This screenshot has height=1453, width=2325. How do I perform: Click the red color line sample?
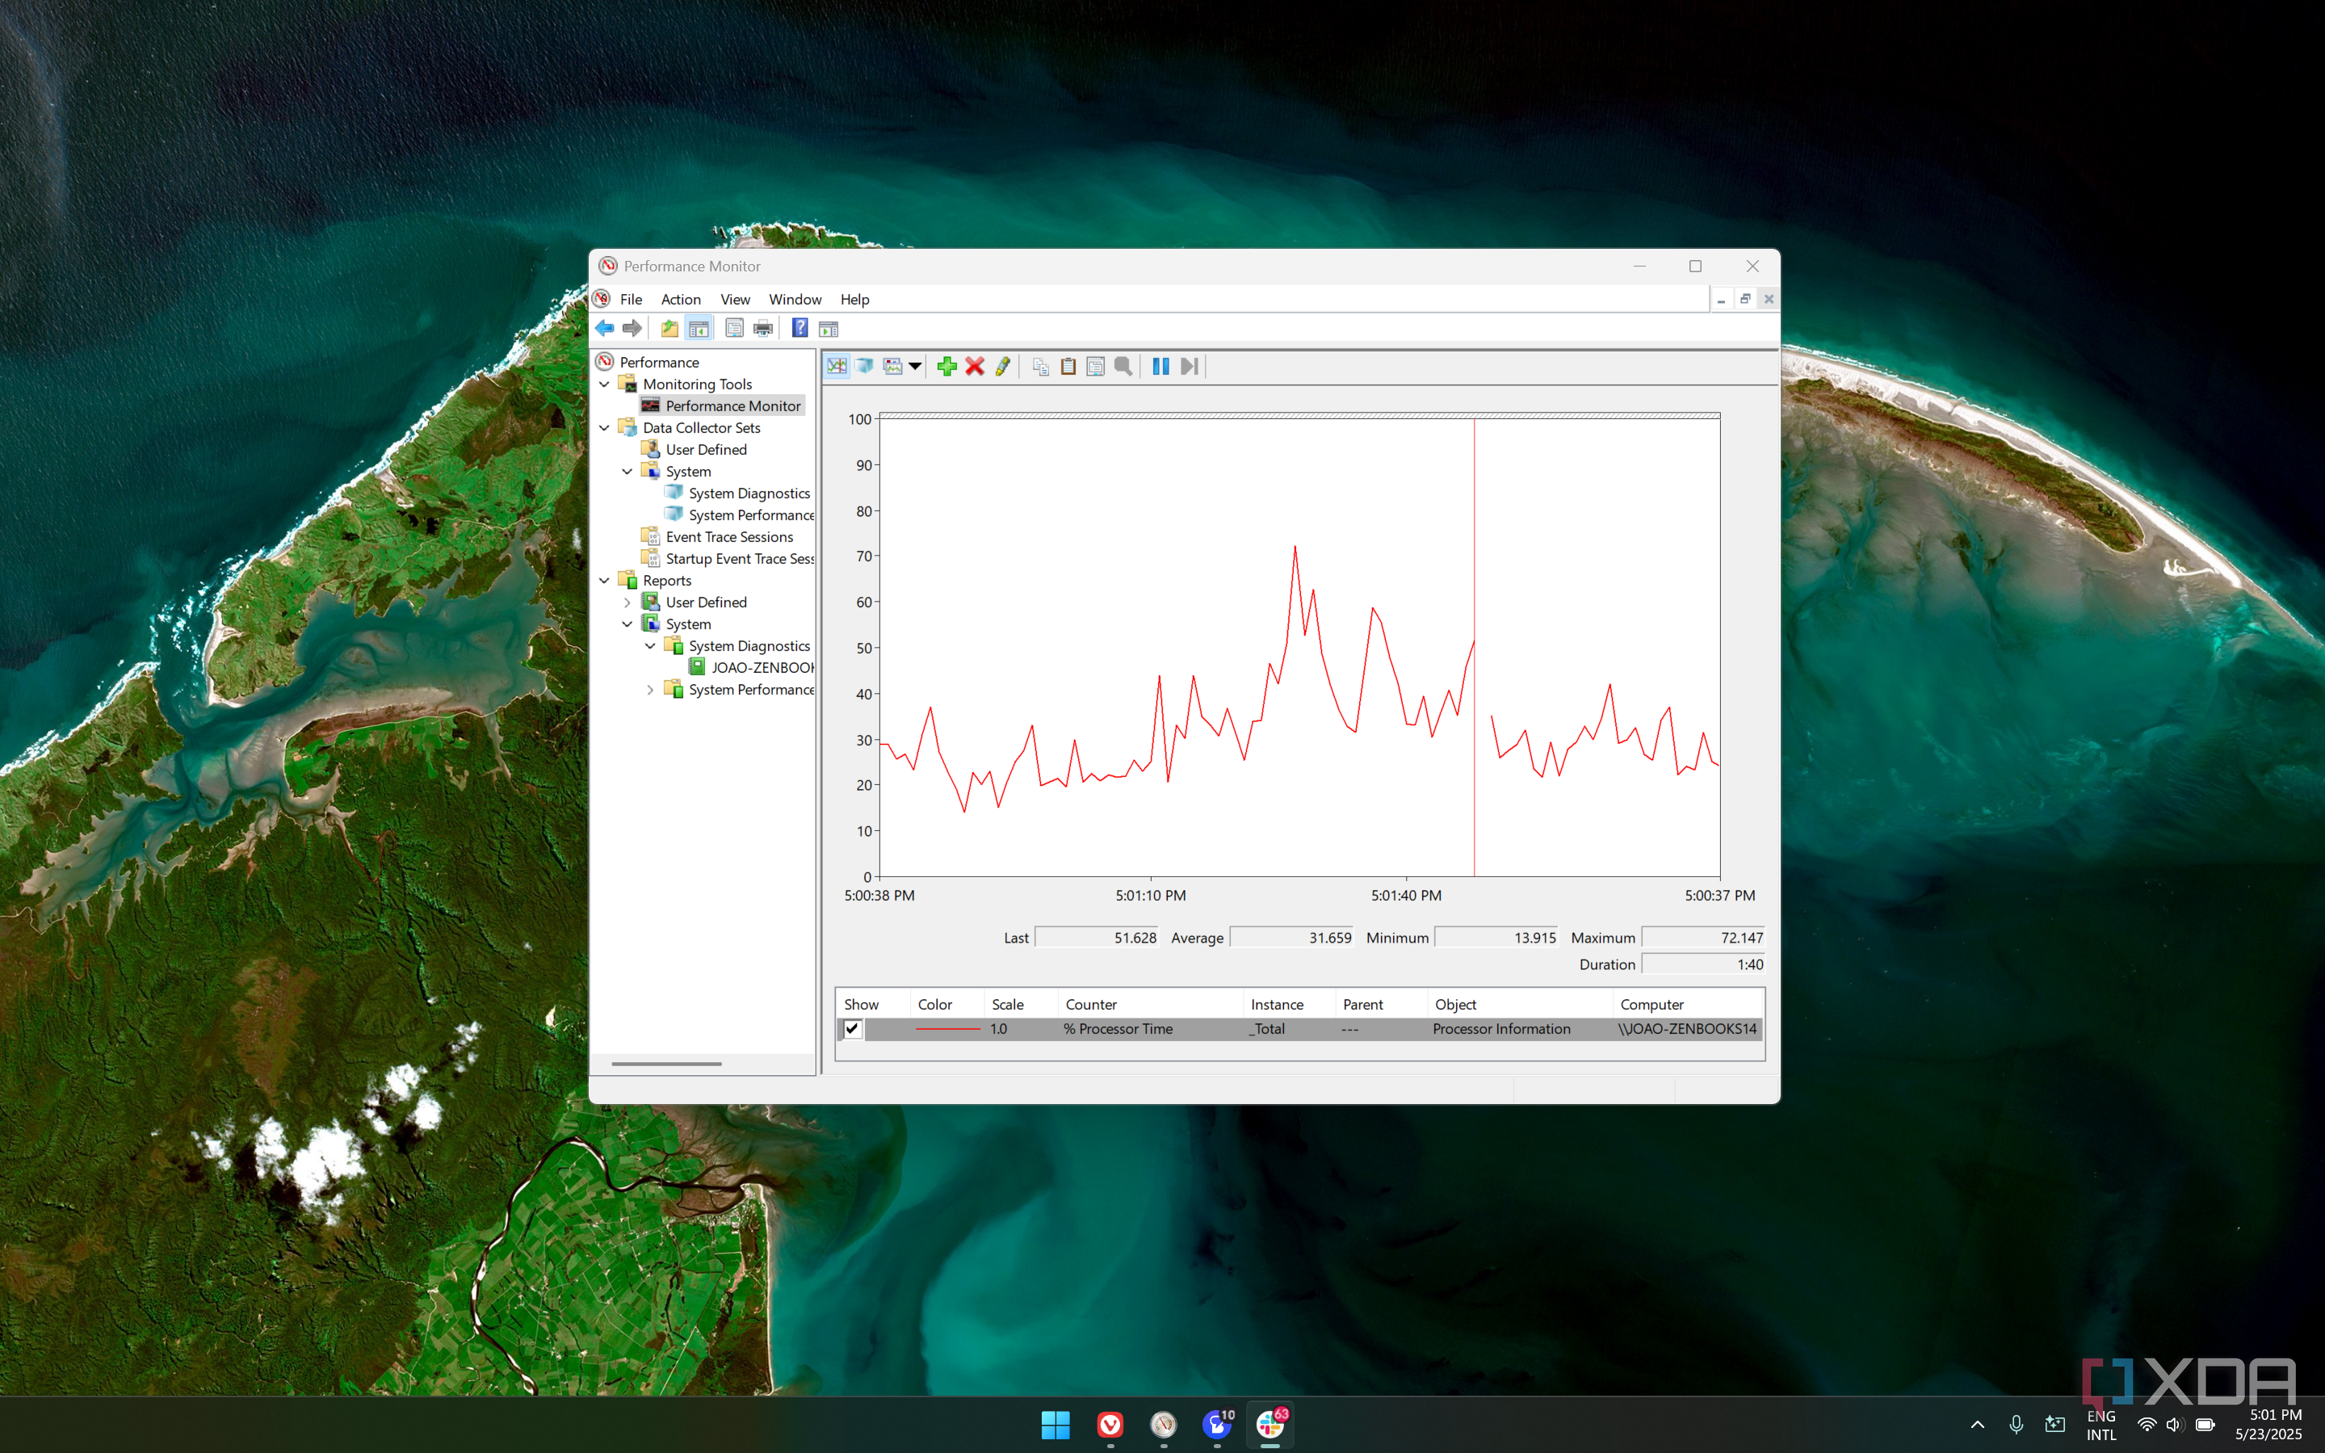coord(947,1029)
